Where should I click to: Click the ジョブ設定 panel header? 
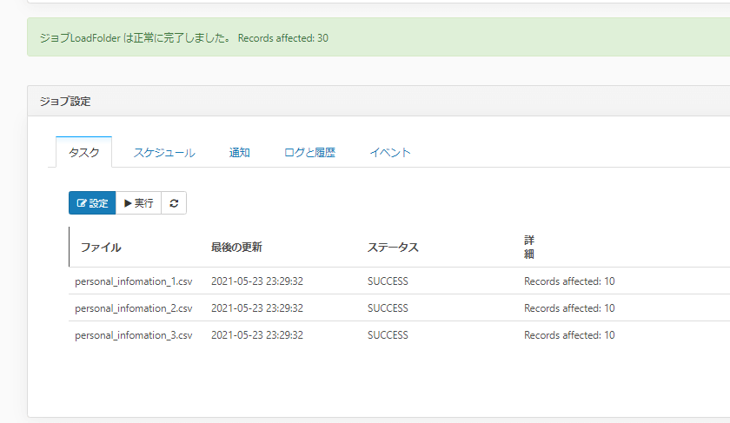[65, 102]
